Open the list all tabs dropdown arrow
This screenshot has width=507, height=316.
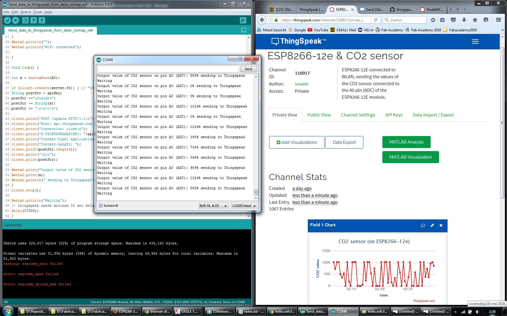[x=465, y=9]
